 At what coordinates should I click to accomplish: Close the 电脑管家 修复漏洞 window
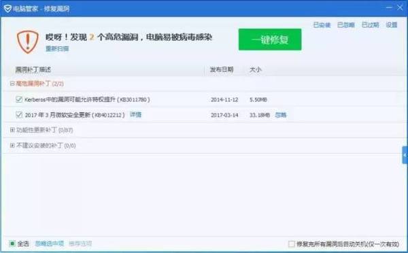[400, 7]
